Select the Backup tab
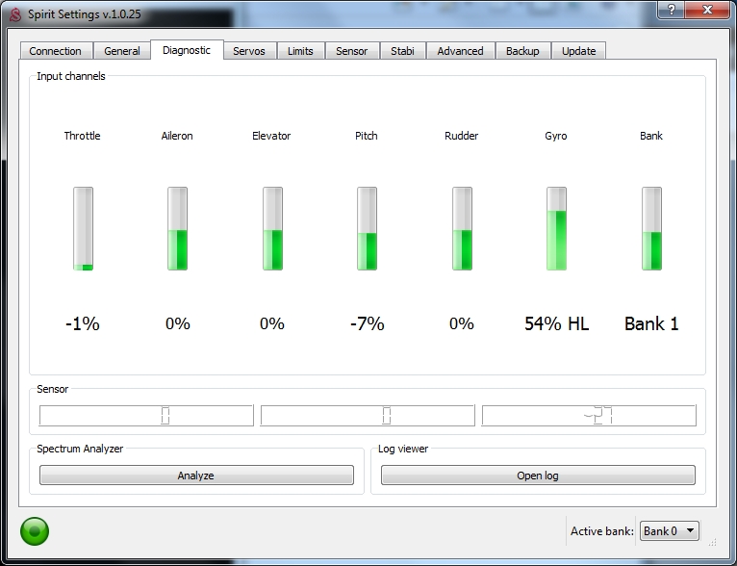Image resolution: width=737 pixels, height=566 pixels. point(522,51)
